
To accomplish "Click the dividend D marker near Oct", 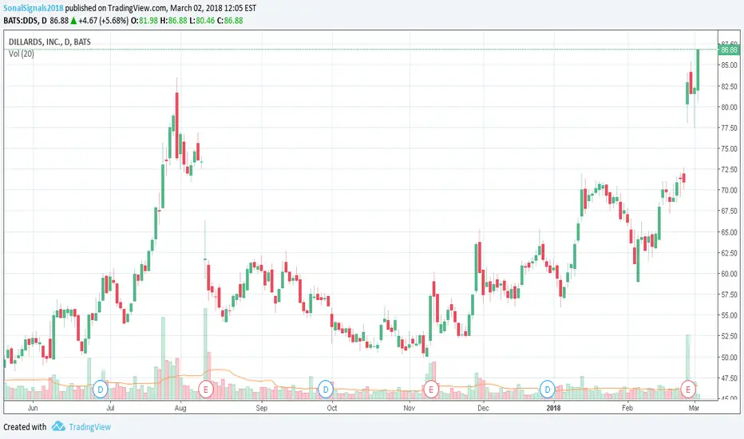I will pos(326,390).
